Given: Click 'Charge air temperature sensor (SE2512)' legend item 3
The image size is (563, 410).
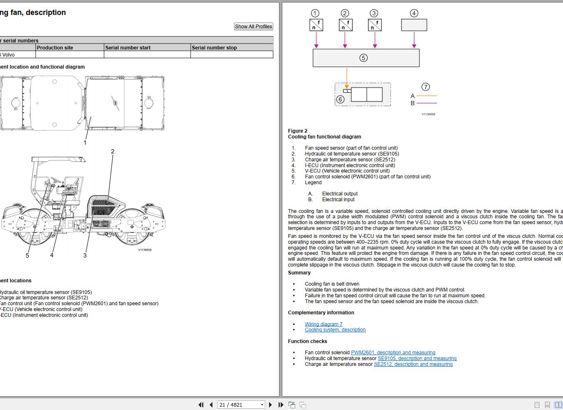Looking at the screenshot, I should 350,160.
